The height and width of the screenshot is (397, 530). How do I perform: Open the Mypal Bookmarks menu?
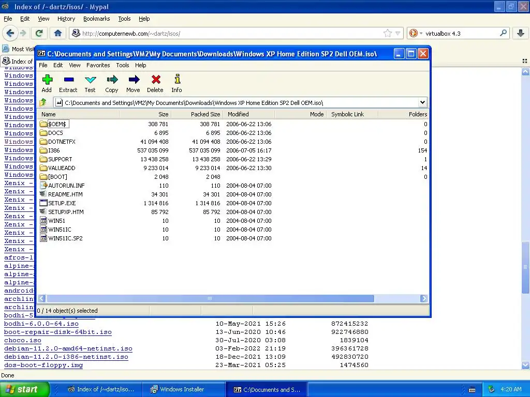click(x=96, y=19)
